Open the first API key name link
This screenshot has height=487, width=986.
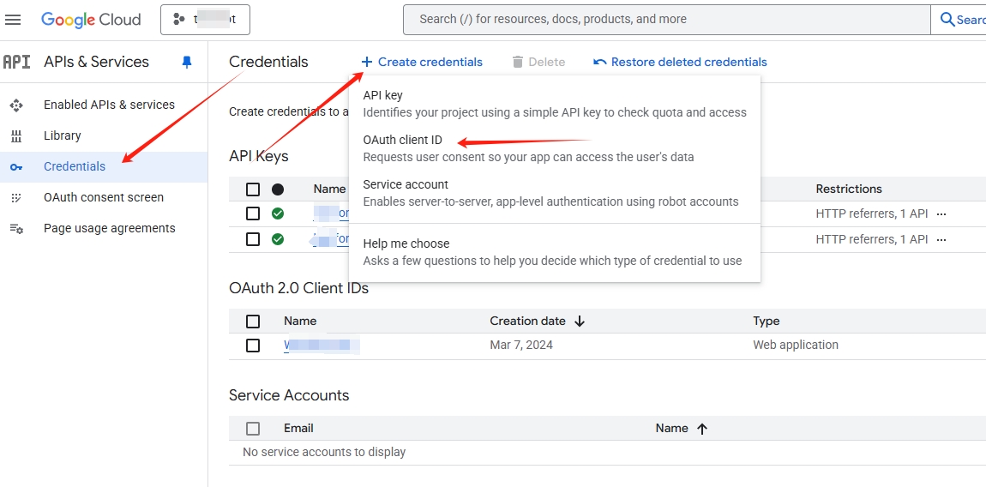331,213
